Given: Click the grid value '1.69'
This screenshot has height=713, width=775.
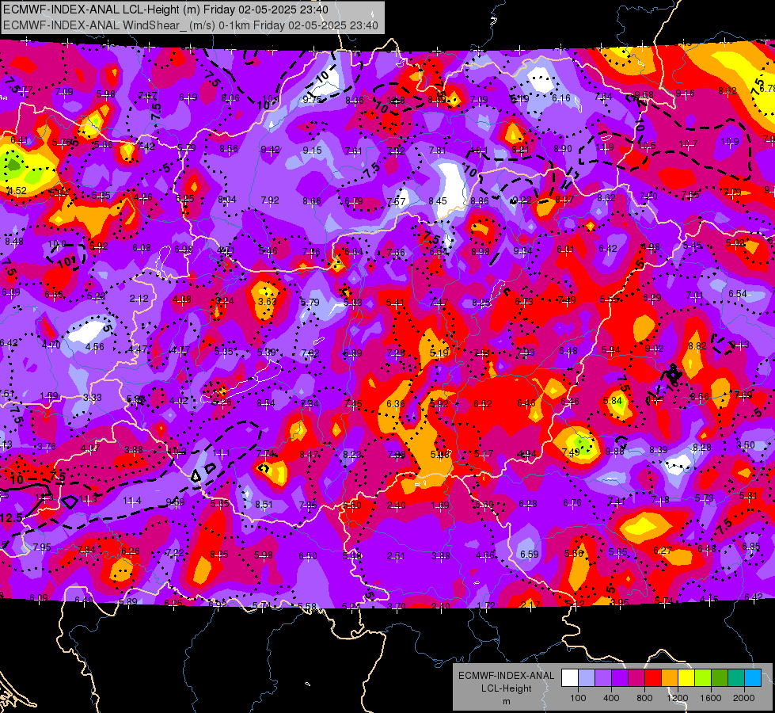Looking at the screenshot, I should point(440,505).
